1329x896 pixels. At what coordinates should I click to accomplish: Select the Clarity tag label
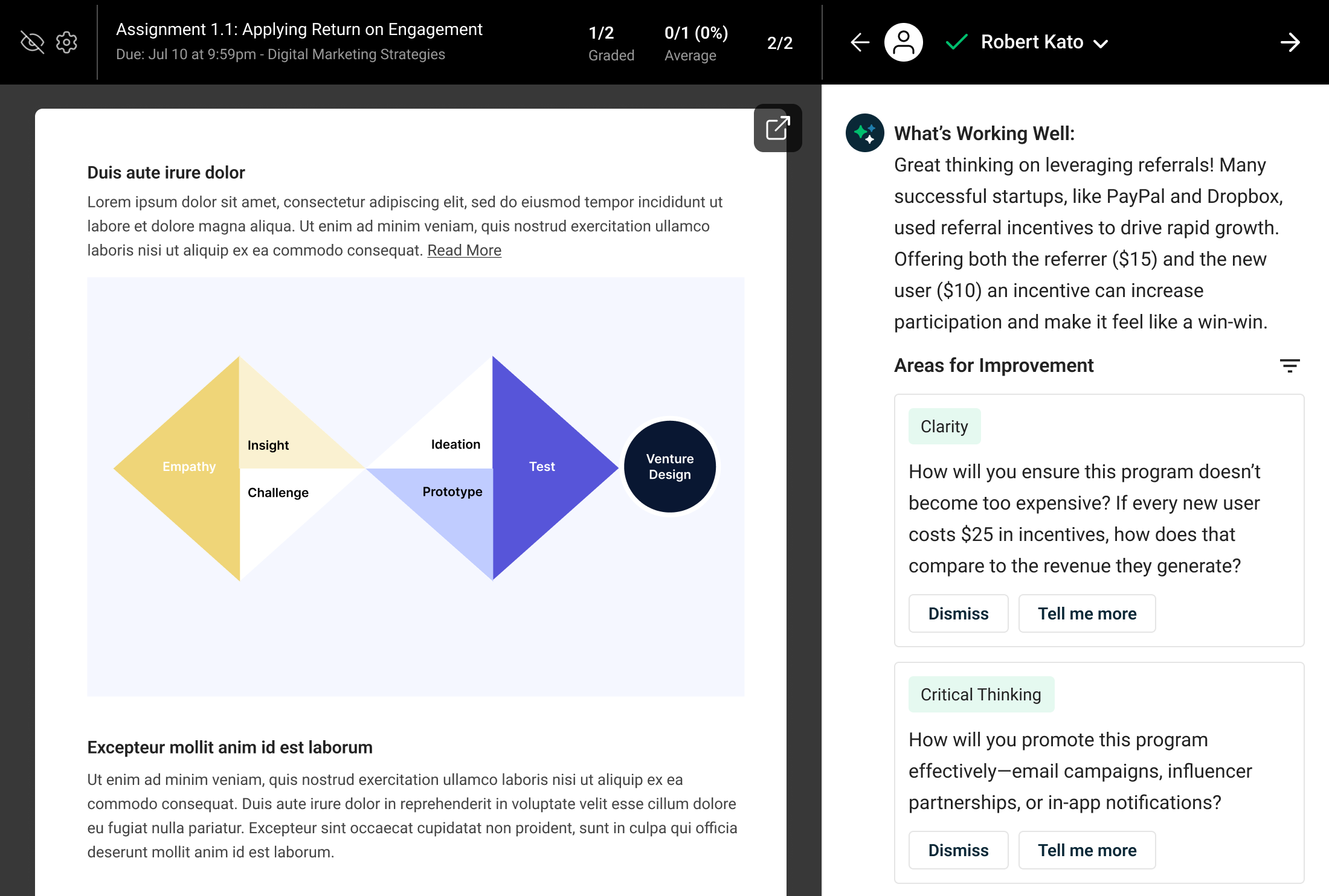click(944, 426)
